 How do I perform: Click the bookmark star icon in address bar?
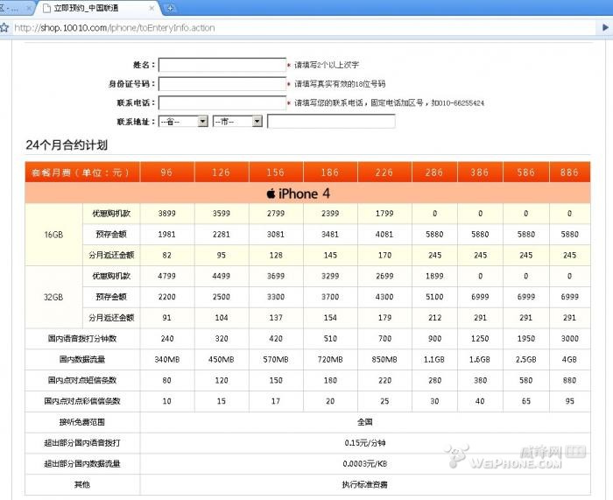(4, 28)
